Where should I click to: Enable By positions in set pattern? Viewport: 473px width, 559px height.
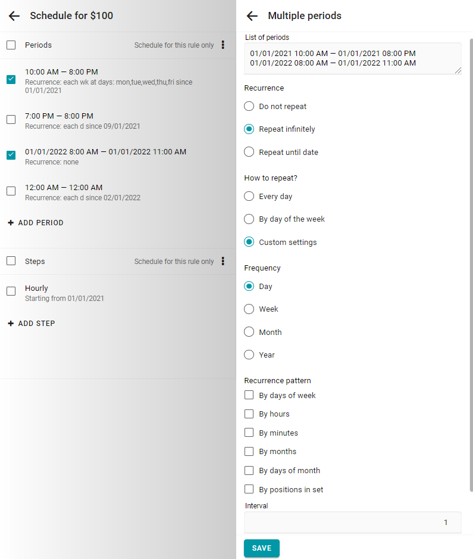249,489
